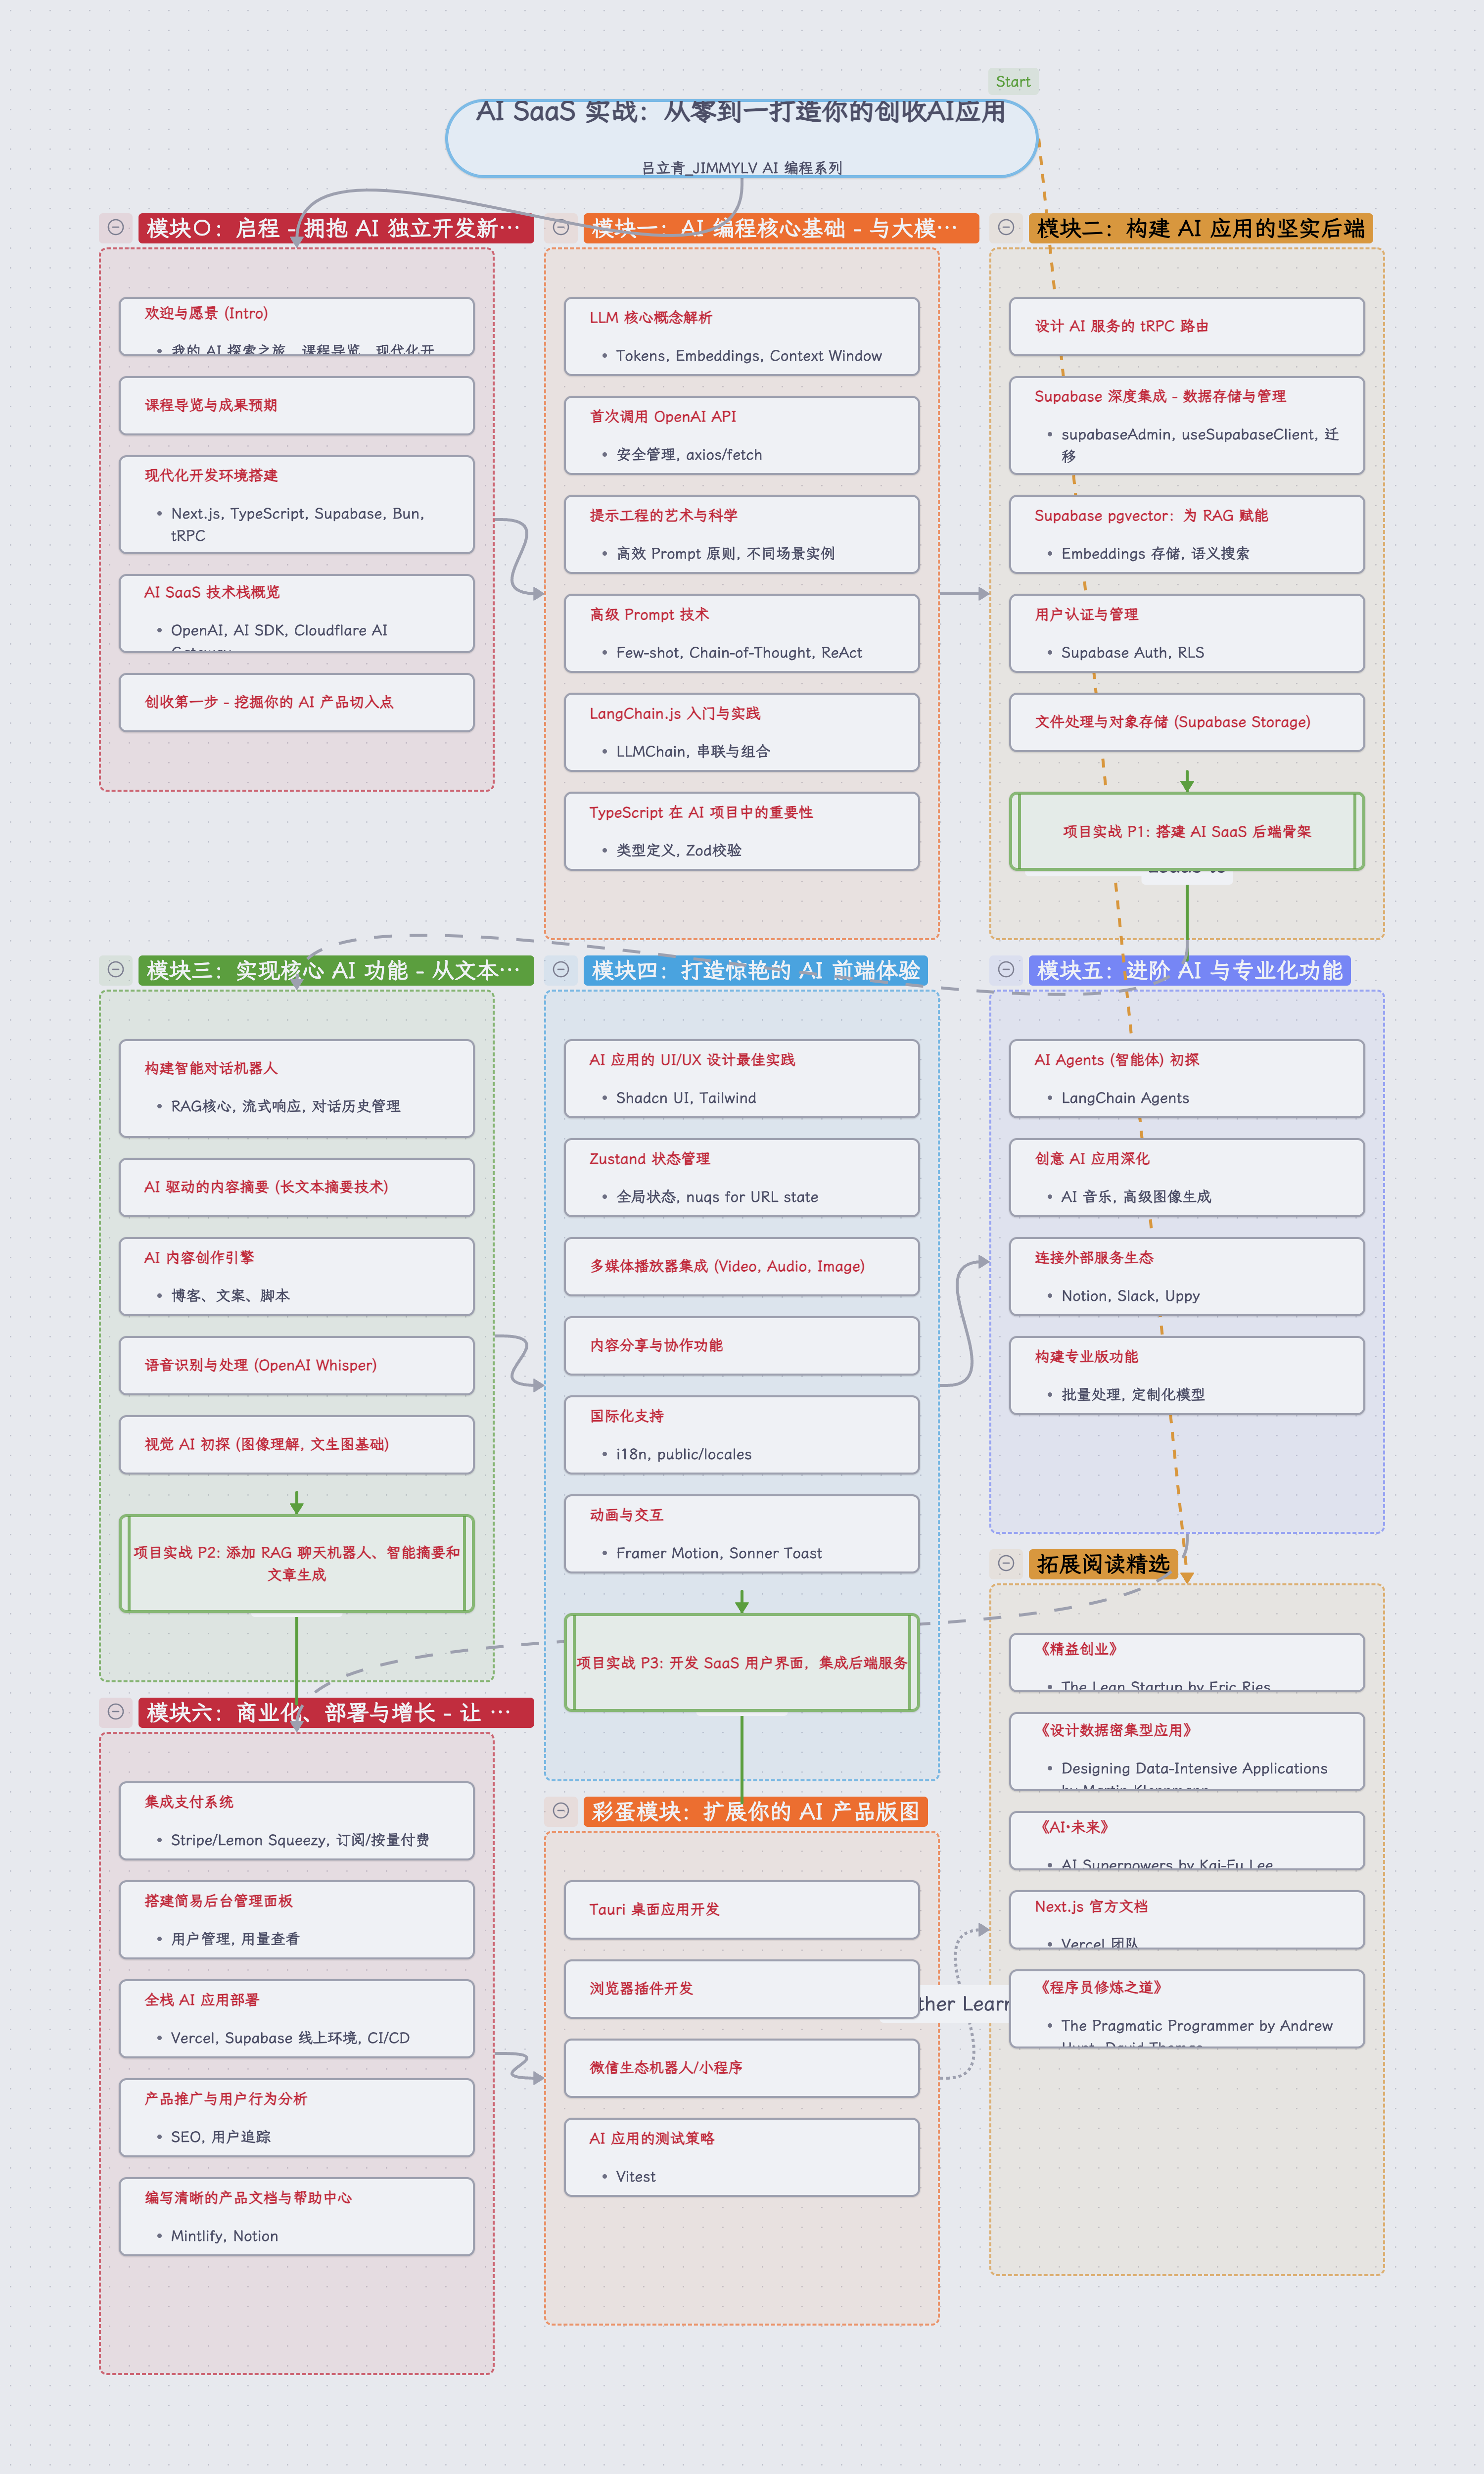Select the 课程导览与成果预期 card
Viewport: 1484px width, 2474px height.
(x=296, y=405)
